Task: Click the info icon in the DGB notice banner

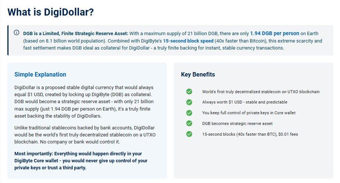Action: coord(17,33)
